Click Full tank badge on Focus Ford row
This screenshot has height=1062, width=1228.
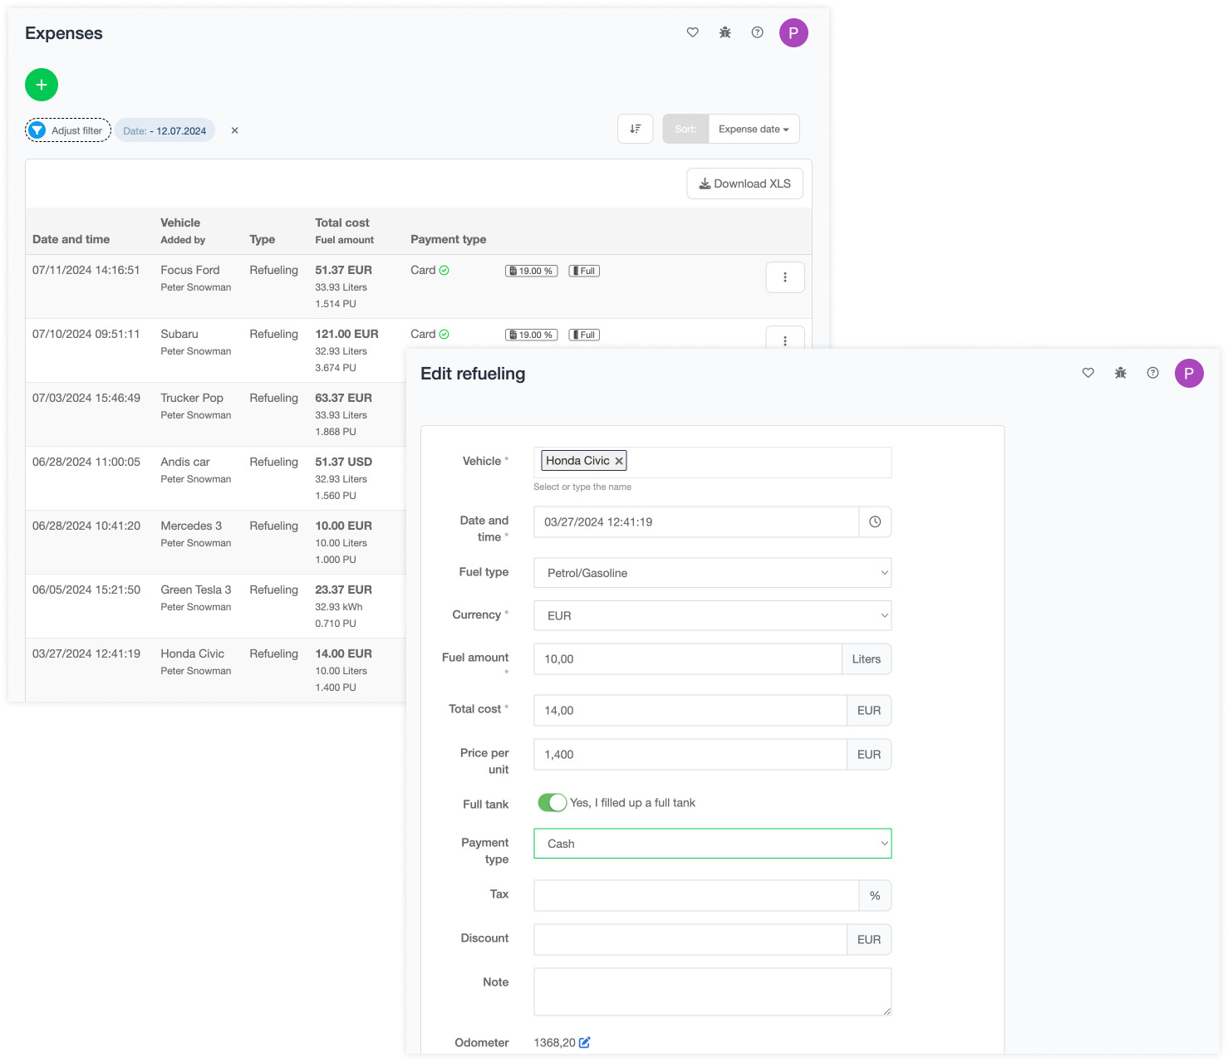pos(584,271)
